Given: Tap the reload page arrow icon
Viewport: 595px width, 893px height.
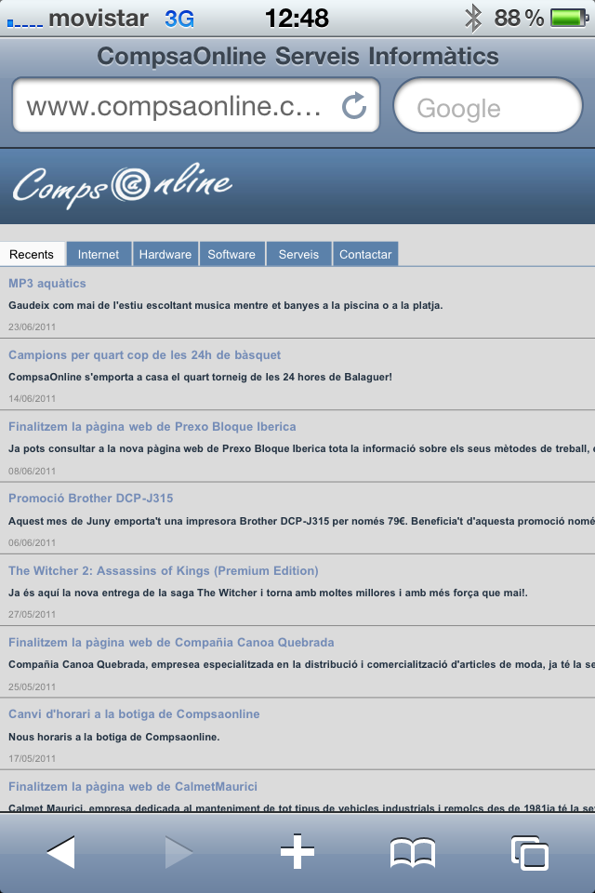Looking at the screenshot, I should (x=354, y=105).
